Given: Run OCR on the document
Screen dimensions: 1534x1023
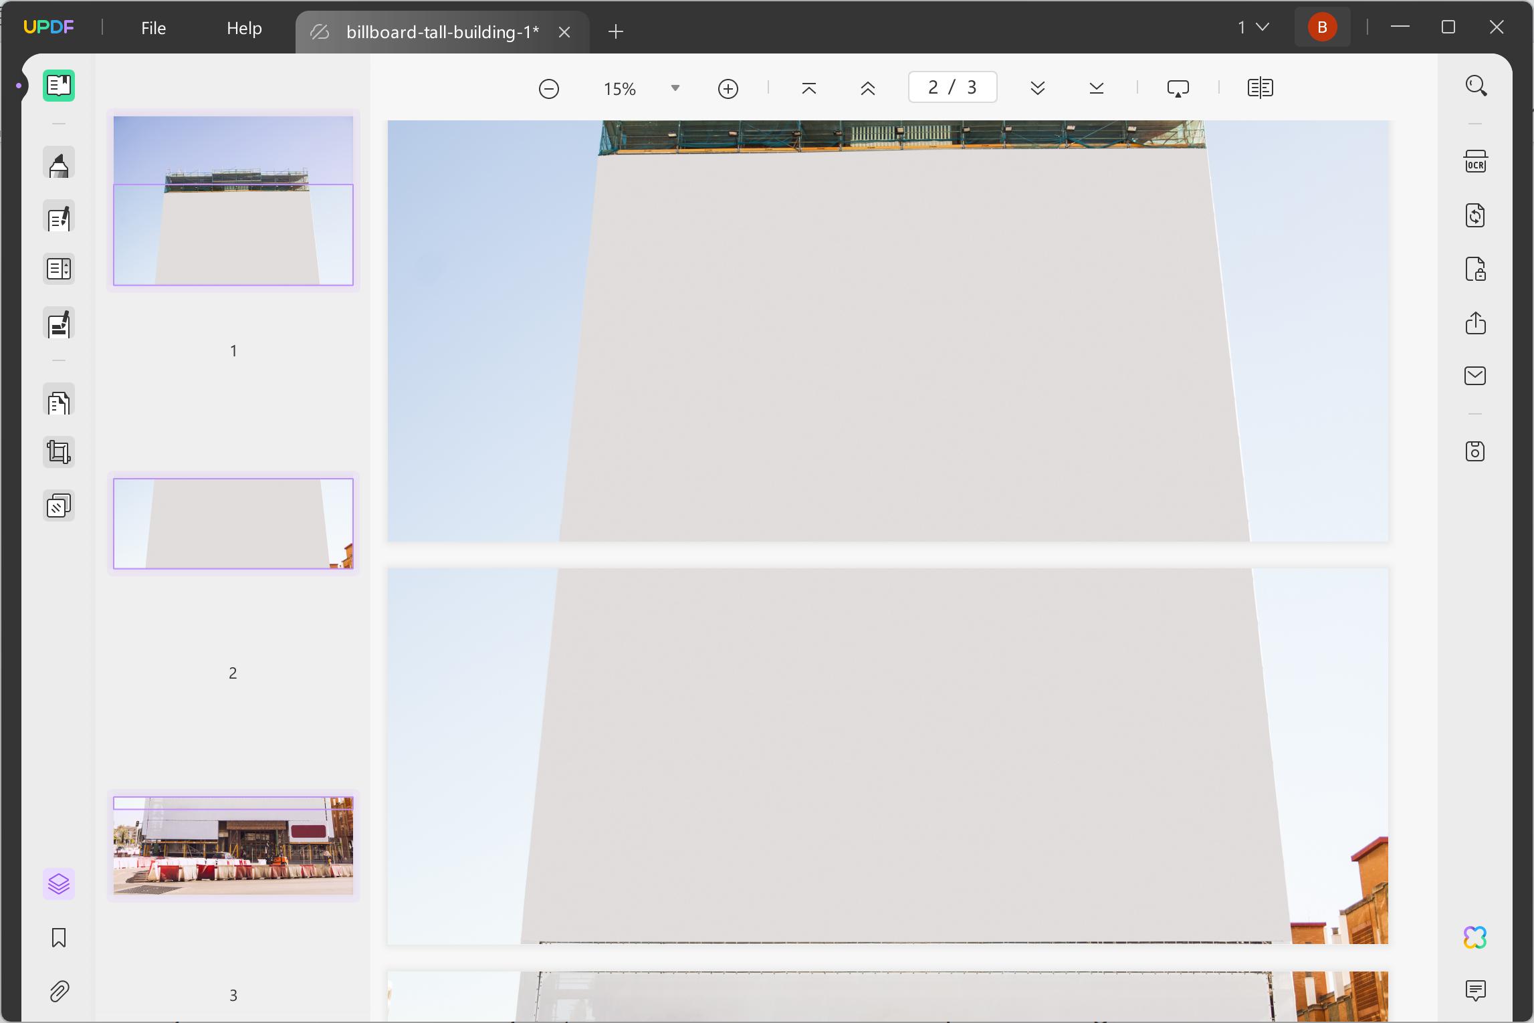Looking at the screenshot, I should click(1476, 161).
